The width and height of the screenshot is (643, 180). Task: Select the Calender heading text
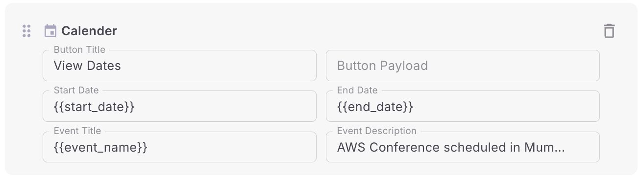[x=89, y=31]
